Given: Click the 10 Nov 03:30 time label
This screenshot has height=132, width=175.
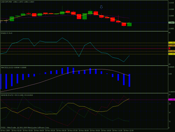Looking at the screenshot, I should [x=27, y=131].
